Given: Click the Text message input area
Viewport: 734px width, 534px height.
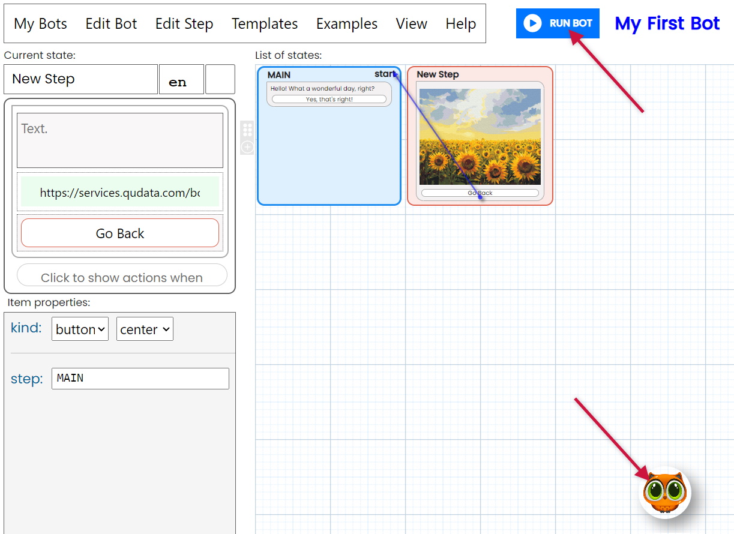Looking at the screenshot, I should 120,140.
